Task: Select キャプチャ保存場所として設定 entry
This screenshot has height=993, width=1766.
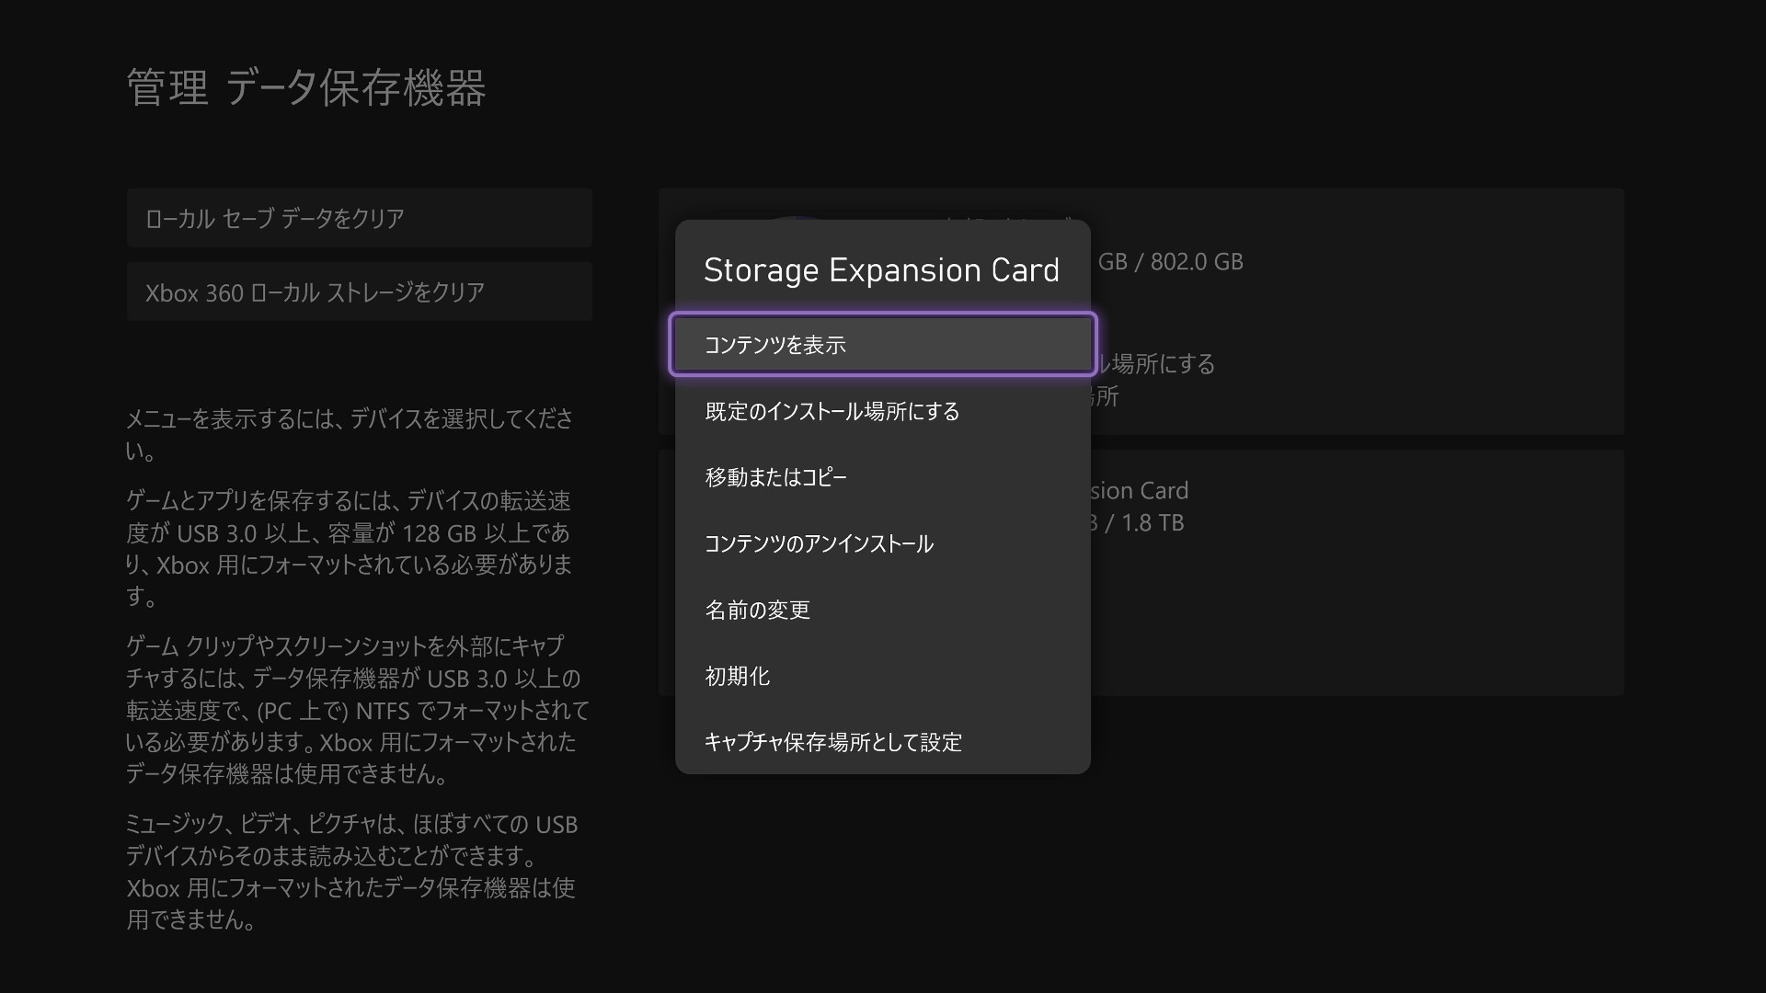Action: pos(883,742)
